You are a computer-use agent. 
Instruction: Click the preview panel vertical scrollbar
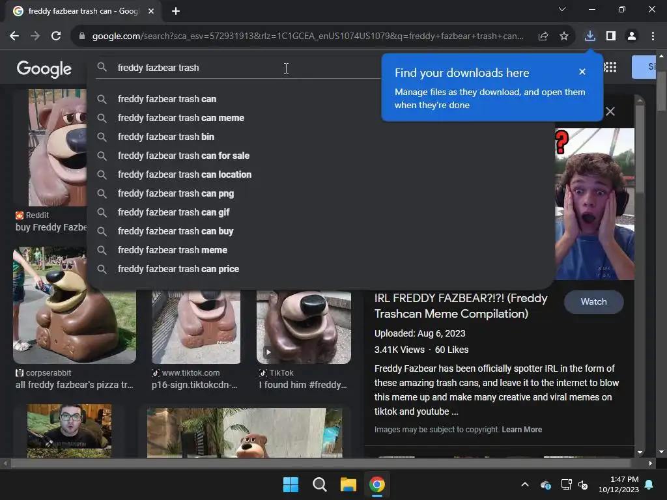coord(640,149)
